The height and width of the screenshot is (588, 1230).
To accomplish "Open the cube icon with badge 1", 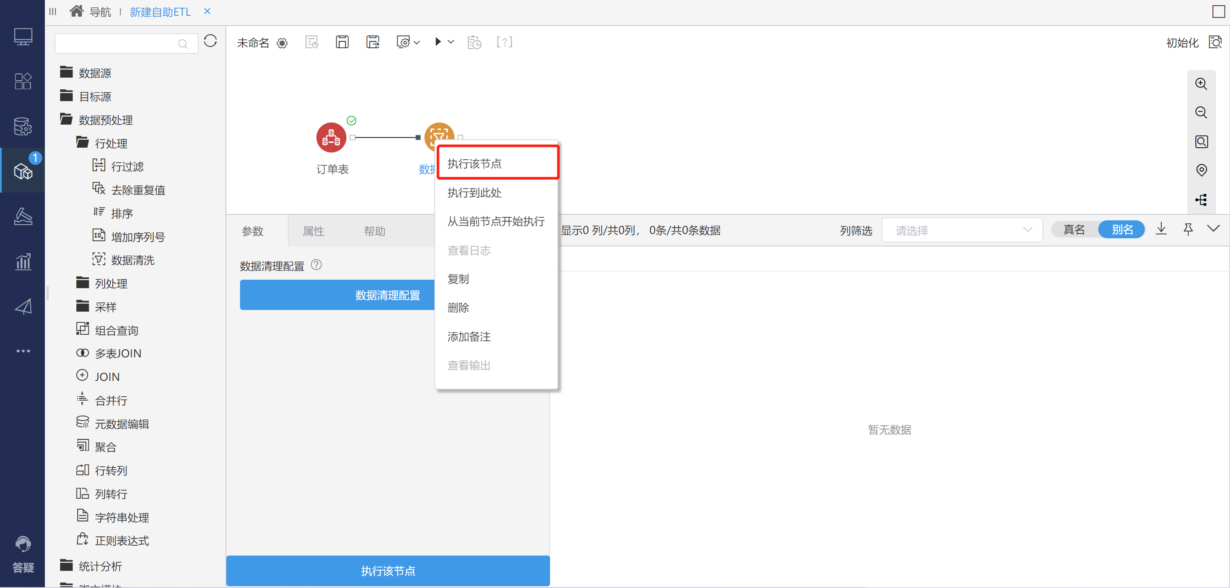I will (23, 171).
